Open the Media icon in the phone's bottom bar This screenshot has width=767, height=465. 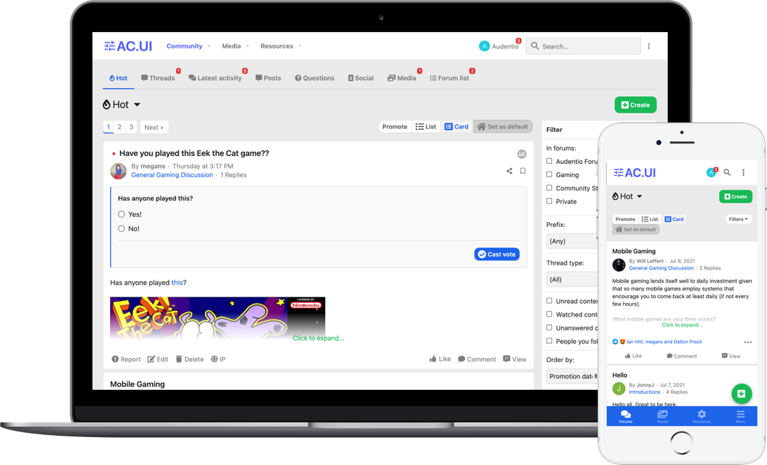(662, 416)
